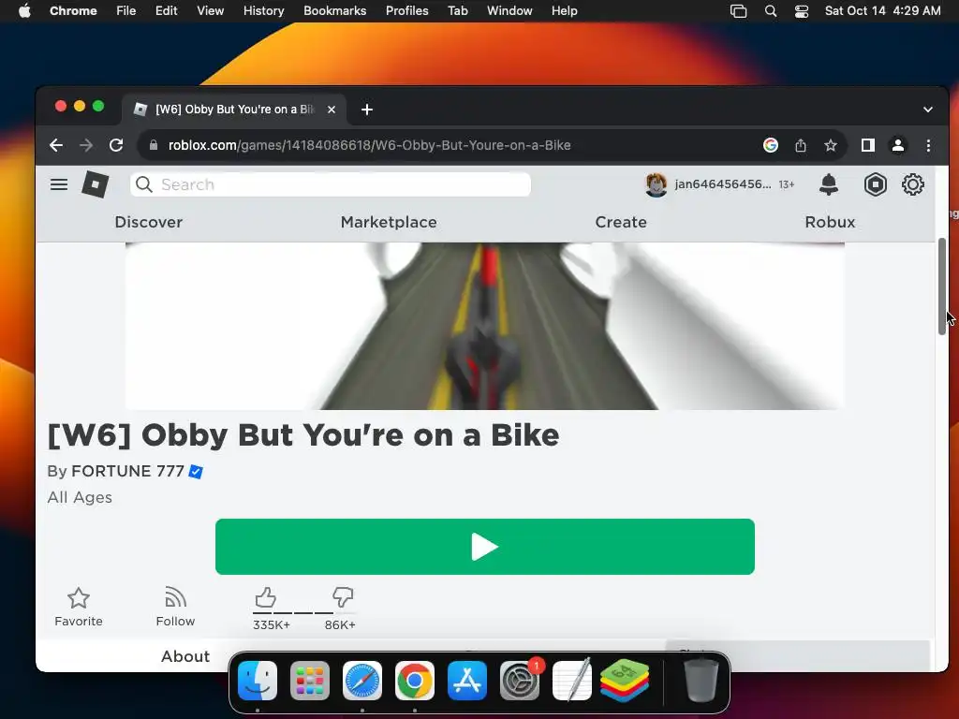This screenshot has height=719, width=959.
Task: Go forward in Chrome history
Action: click(86, 145)
